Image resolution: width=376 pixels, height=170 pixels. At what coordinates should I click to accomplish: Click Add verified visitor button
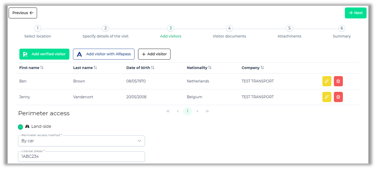pyautogui.click(x=44, y=54)
